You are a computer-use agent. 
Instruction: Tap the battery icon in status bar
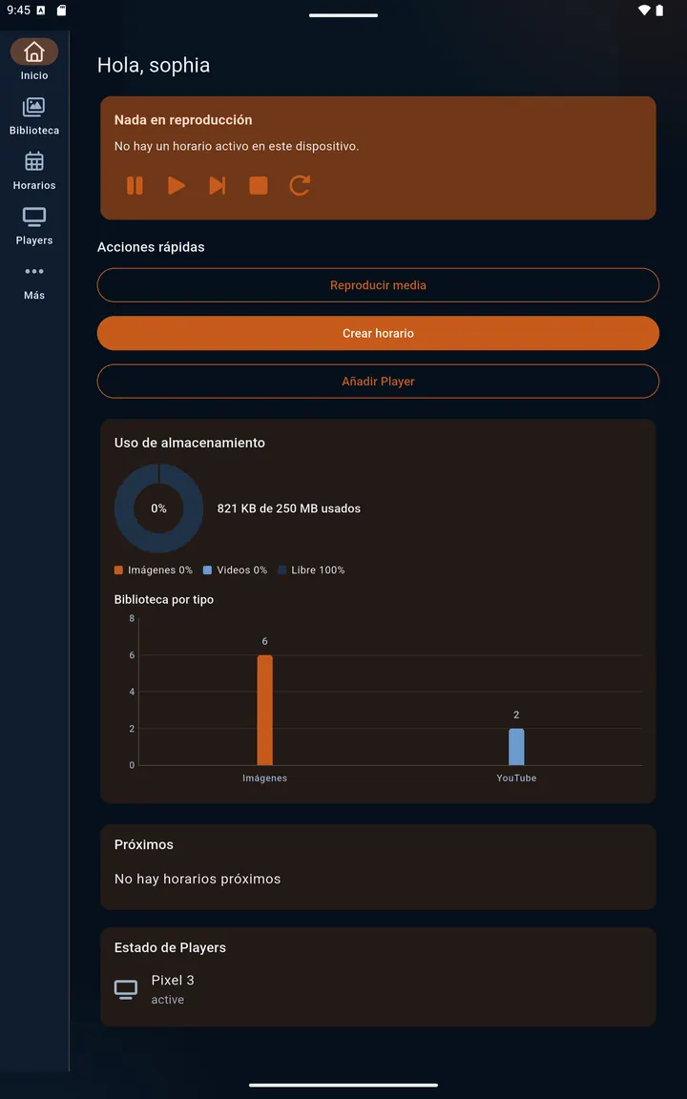659,10
